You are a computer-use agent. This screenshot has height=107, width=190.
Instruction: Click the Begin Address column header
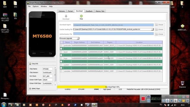tap(79, 42)
